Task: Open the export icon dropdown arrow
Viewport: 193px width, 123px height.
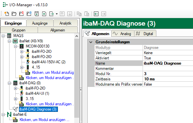Action: click(x=57, y=14)
